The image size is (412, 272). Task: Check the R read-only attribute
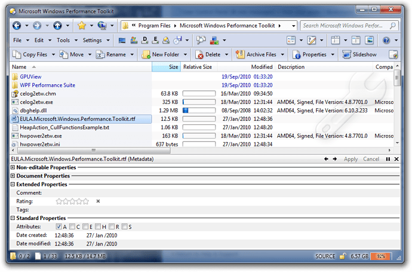point(112,227)
